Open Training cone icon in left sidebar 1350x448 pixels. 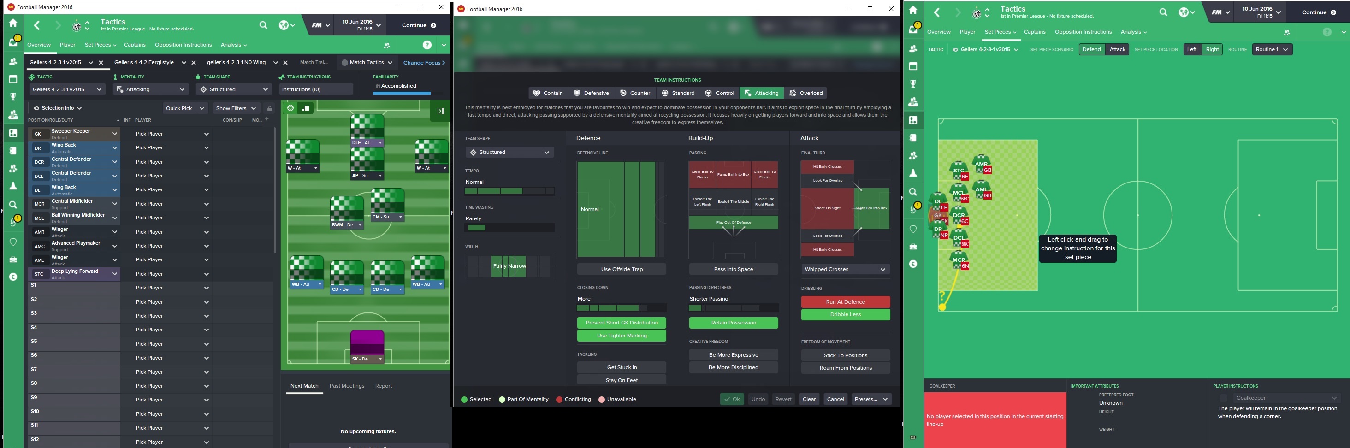pyautogui.click(x=13, y=186)
